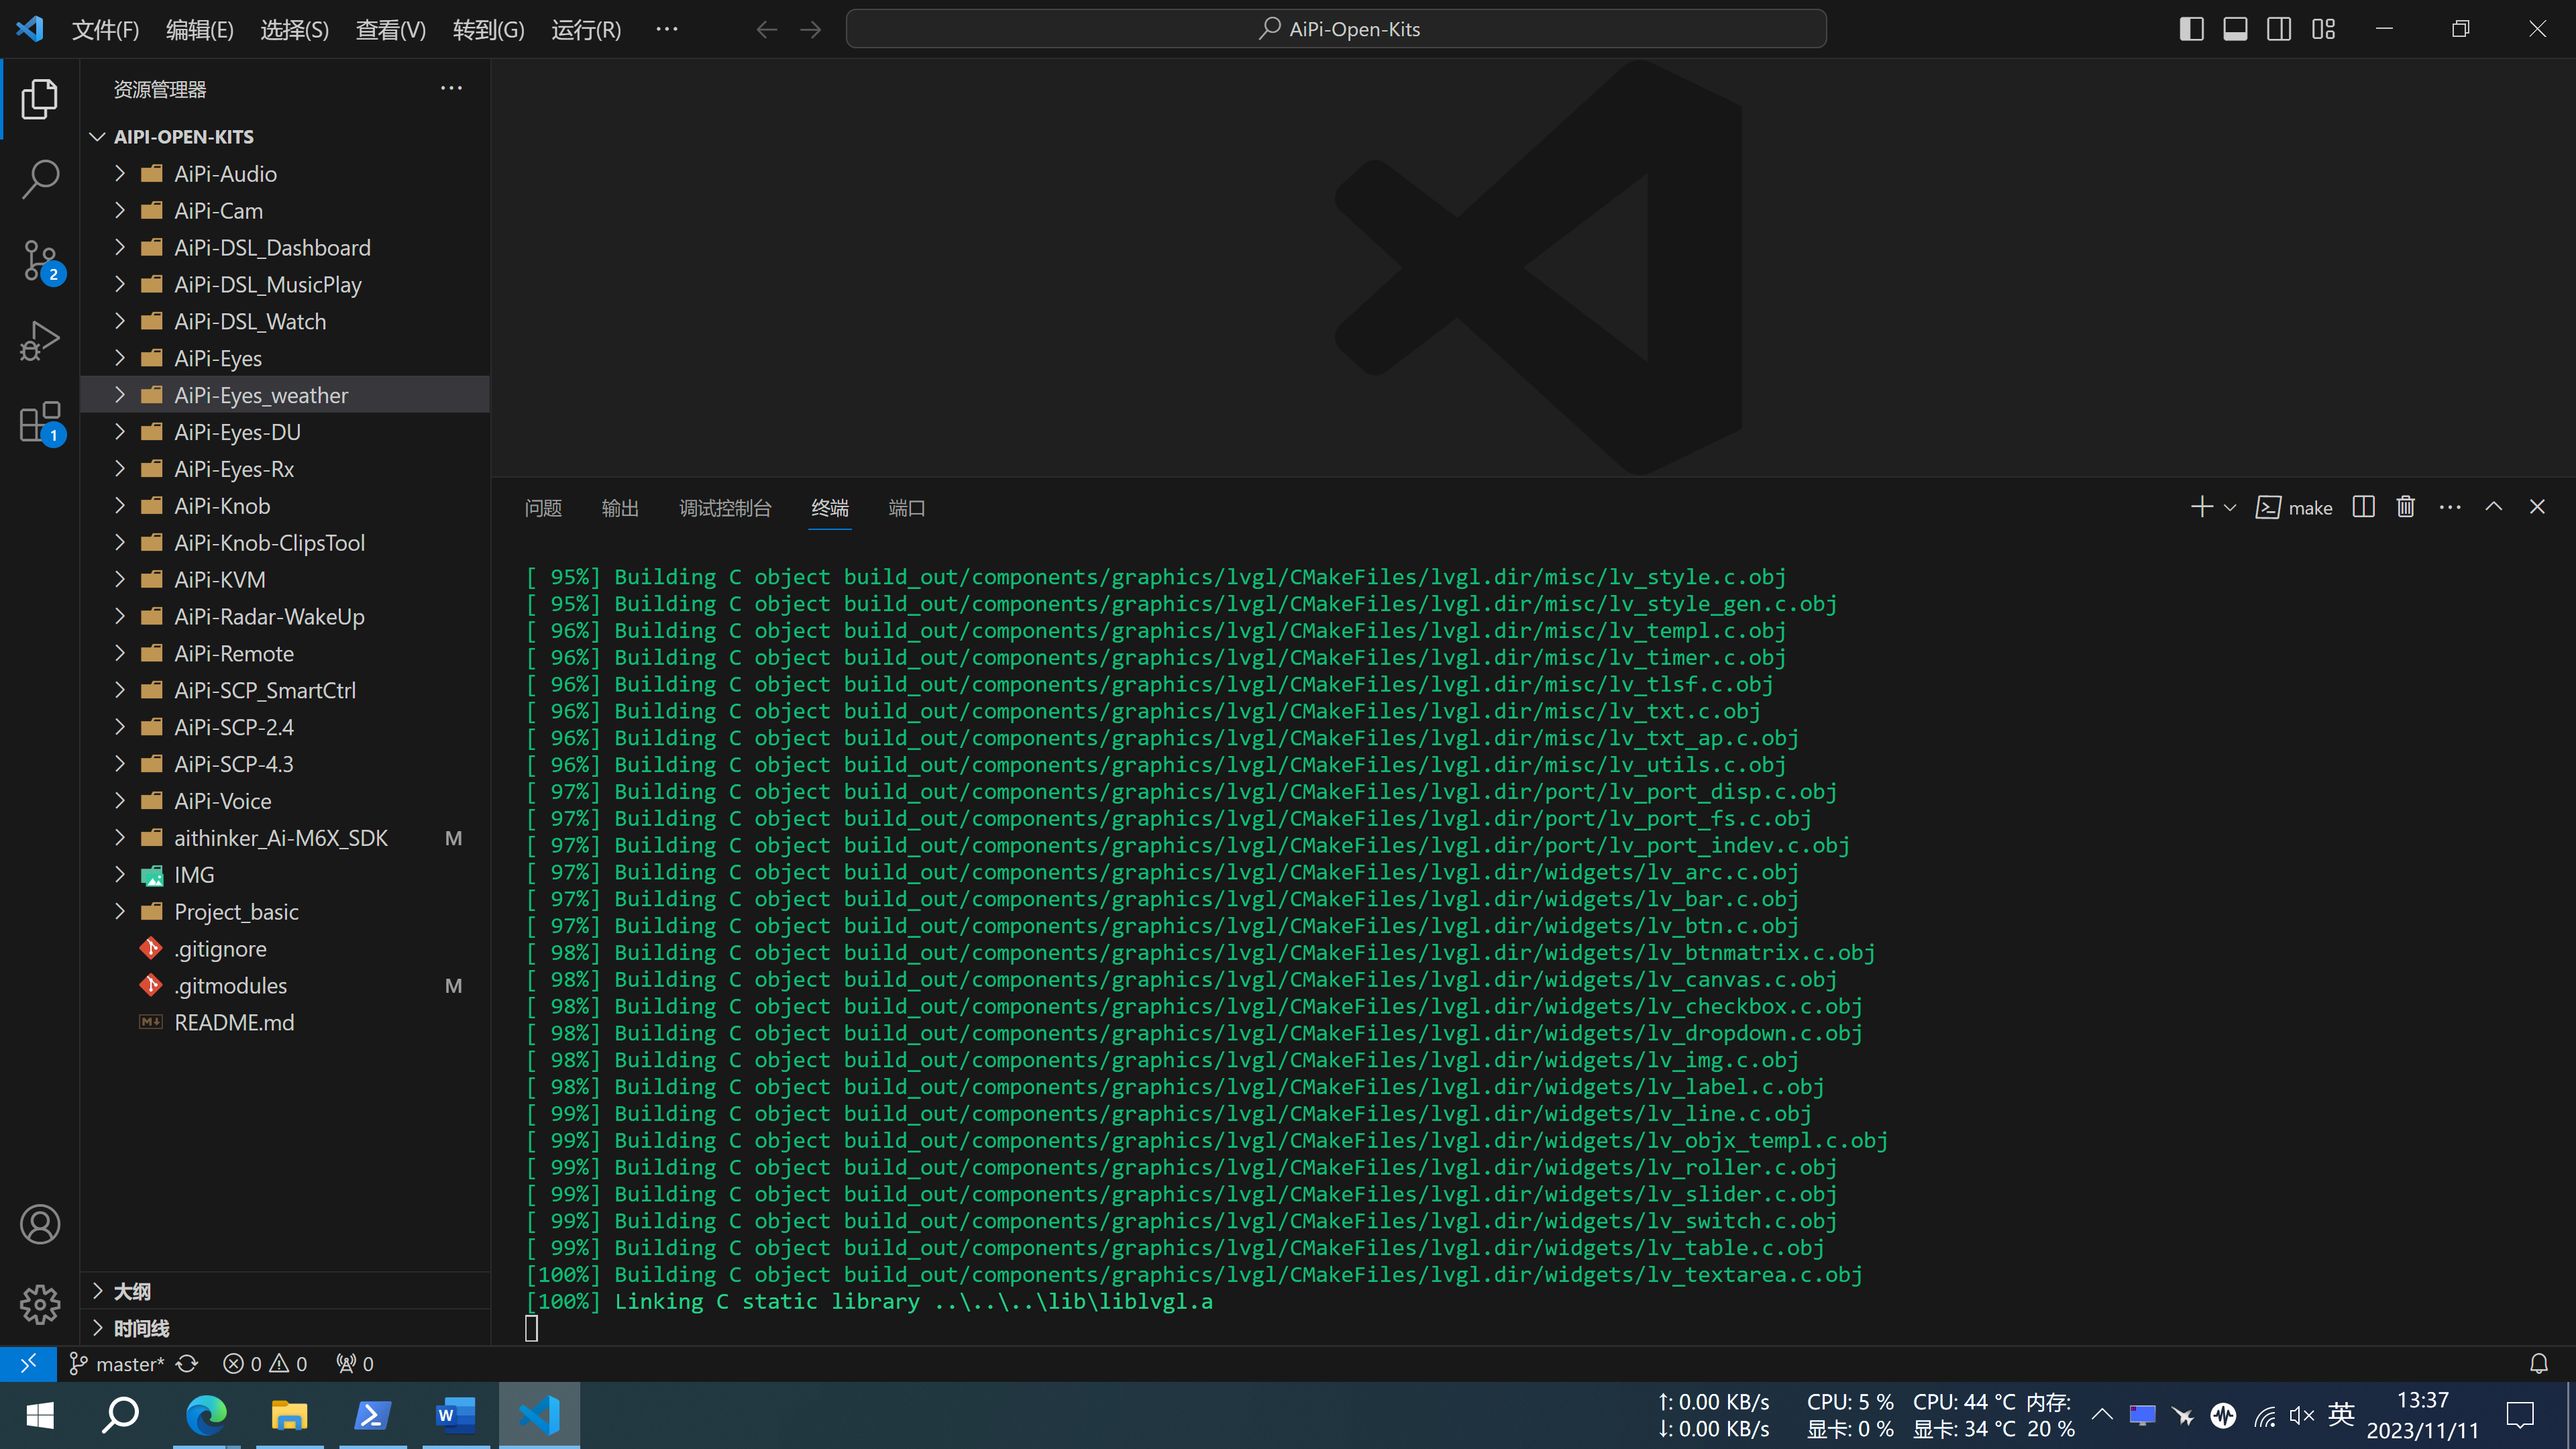Open terminal panel more actions ellipsis

2449,507
